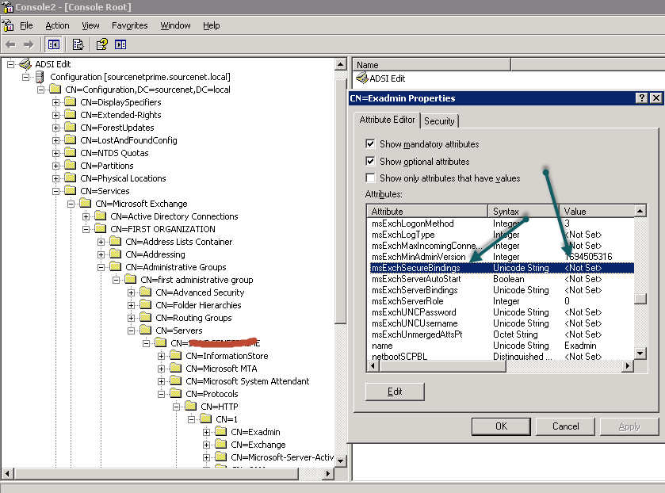The width and height of the screenshot is (665, 493).
Task: Switch to the Security tab
Action: [439, 120]
